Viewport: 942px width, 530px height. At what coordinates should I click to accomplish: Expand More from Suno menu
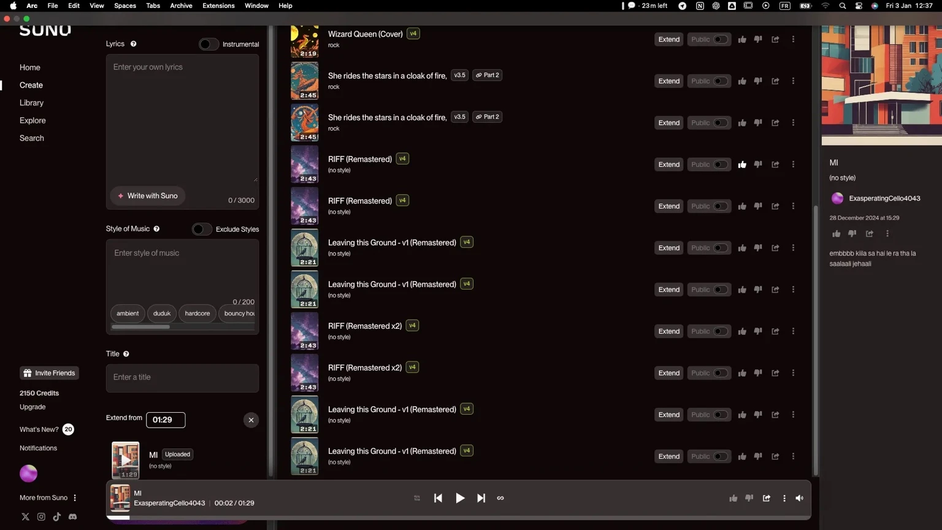(48, 498)
